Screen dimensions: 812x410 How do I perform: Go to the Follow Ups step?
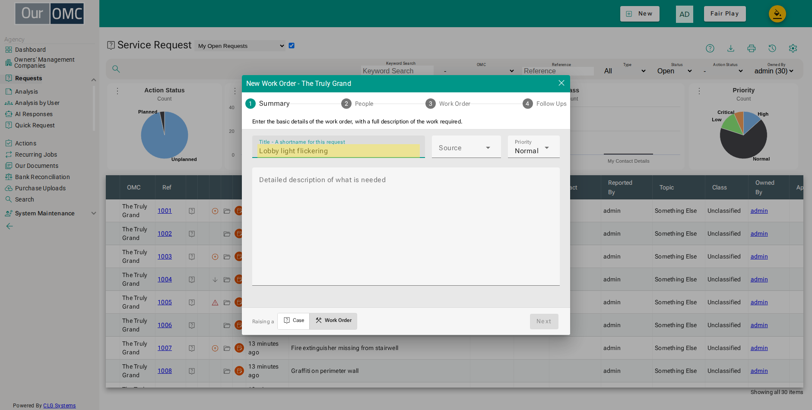[545, 104]
